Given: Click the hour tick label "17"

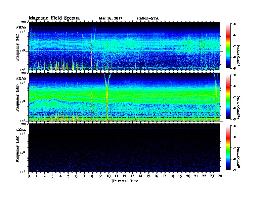Looking at the screenshot, I should pos(164,176).
